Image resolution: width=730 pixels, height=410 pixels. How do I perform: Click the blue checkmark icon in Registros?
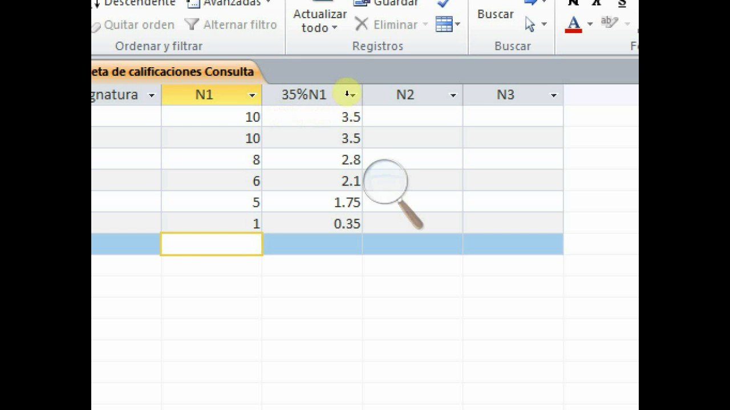pos(443,3)
